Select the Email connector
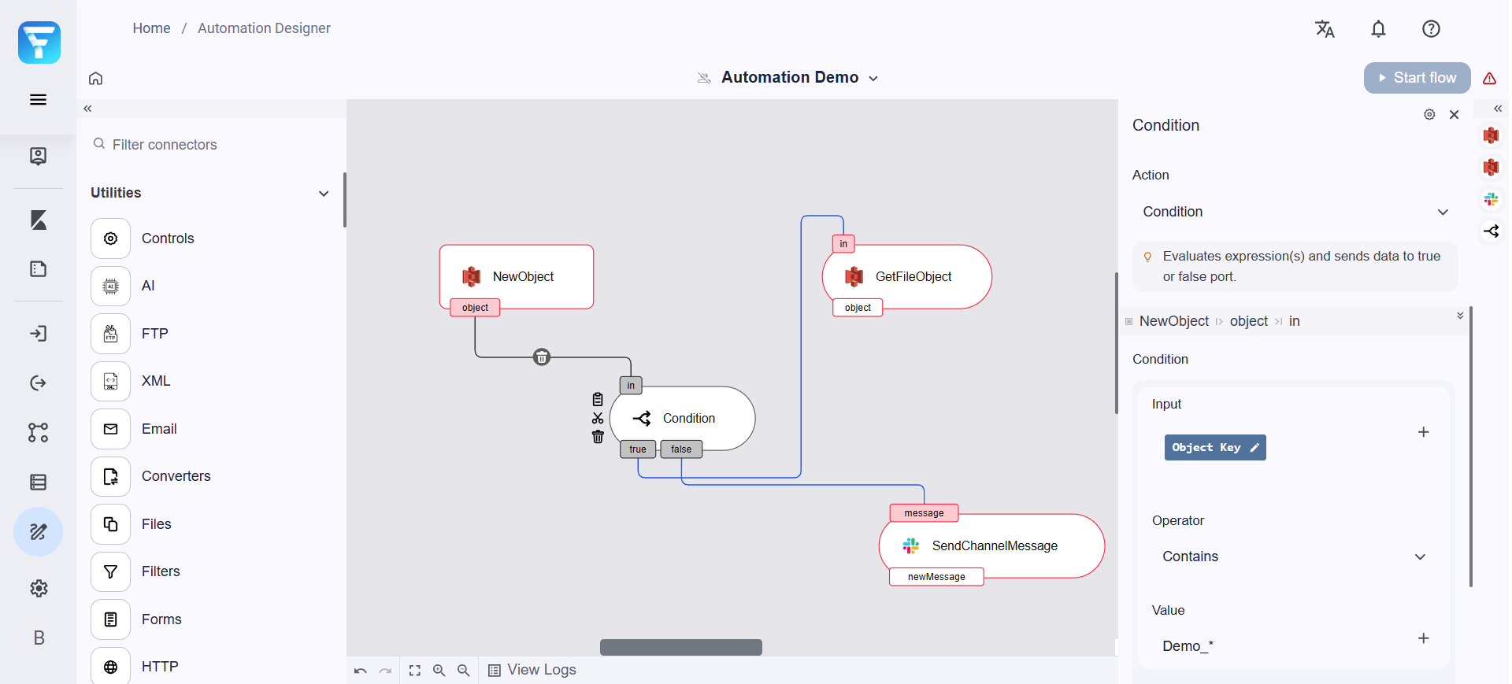Viewport: 1512px width, 684px height. 158,429
